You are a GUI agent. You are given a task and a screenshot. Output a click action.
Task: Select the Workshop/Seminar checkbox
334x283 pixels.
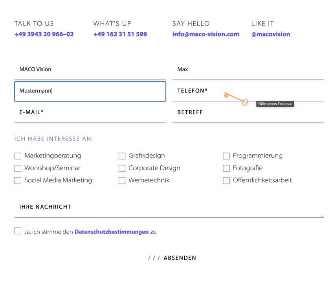[18, 168]
